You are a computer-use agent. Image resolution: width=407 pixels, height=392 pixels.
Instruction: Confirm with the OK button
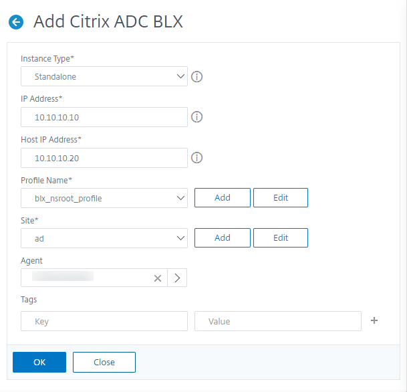pos(39,362)
